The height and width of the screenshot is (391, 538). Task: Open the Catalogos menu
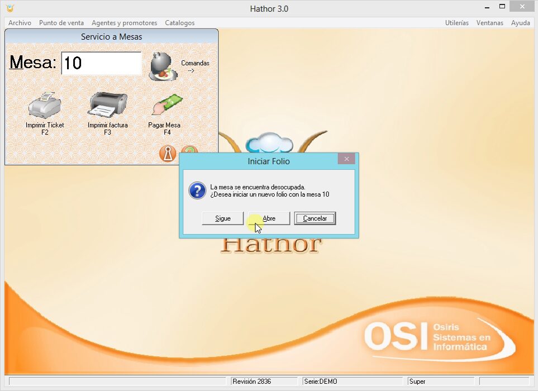(180, 23)
